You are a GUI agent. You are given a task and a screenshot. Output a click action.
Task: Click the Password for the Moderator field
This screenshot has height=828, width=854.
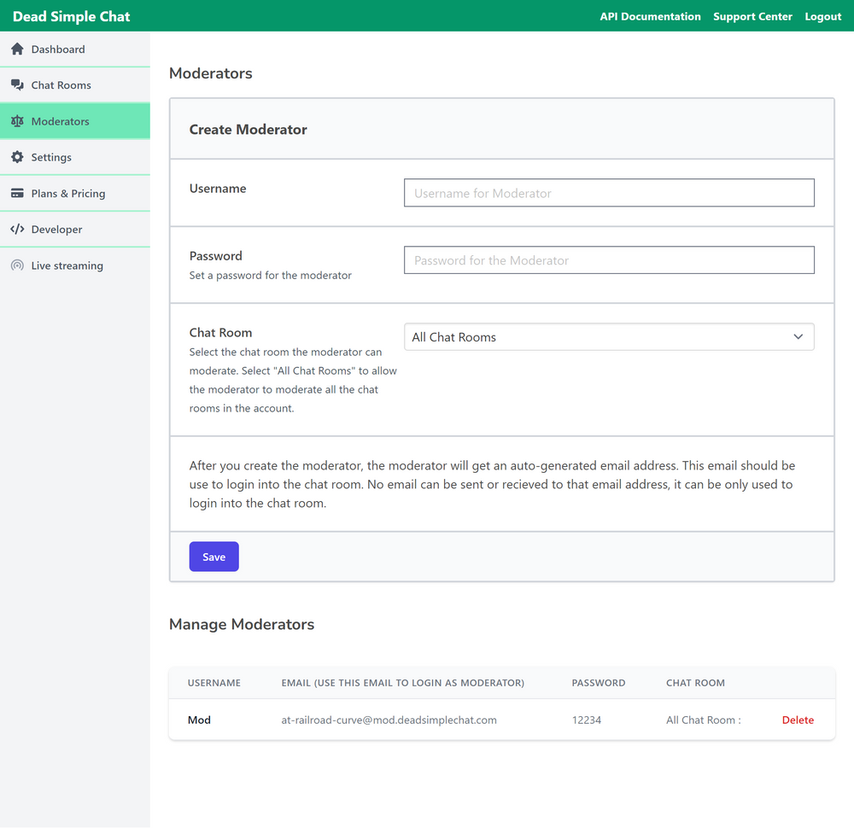608,259
